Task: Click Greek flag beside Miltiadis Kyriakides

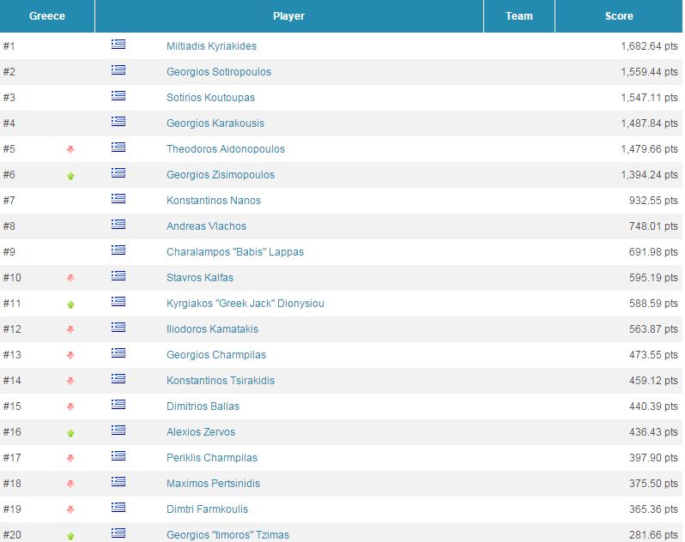Action: (118, 44)
